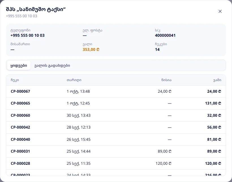232x182 pixels.
Task: Click the ჯამი column header
Action: point(217,80)
